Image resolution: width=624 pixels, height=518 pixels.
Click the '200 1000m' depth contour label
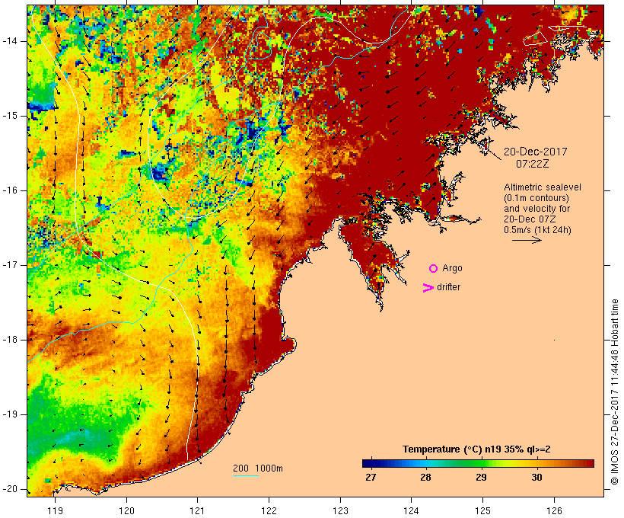[x=258, y=468]
